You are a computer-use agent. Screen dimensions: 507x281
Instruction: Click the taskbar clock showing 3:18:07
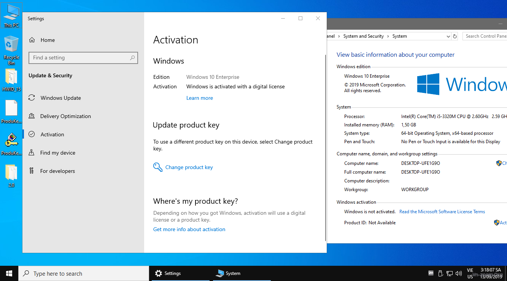(x=490, y=273)
